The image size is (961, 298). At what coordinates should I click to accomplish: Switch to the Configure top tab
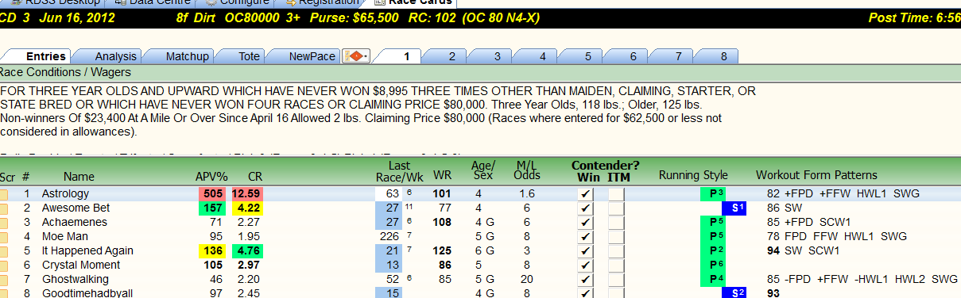pos(237,2)
